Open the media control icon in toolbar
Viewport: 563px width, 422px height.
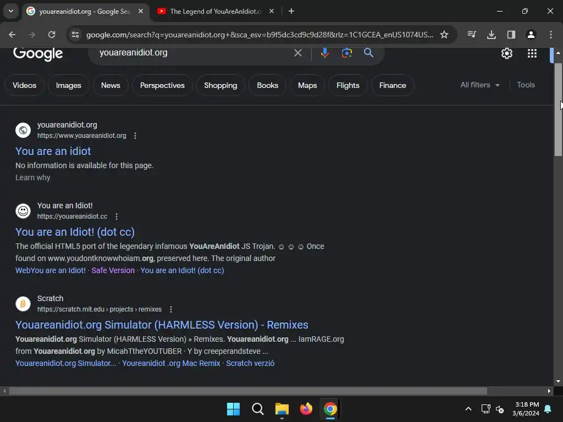[471, 35]
